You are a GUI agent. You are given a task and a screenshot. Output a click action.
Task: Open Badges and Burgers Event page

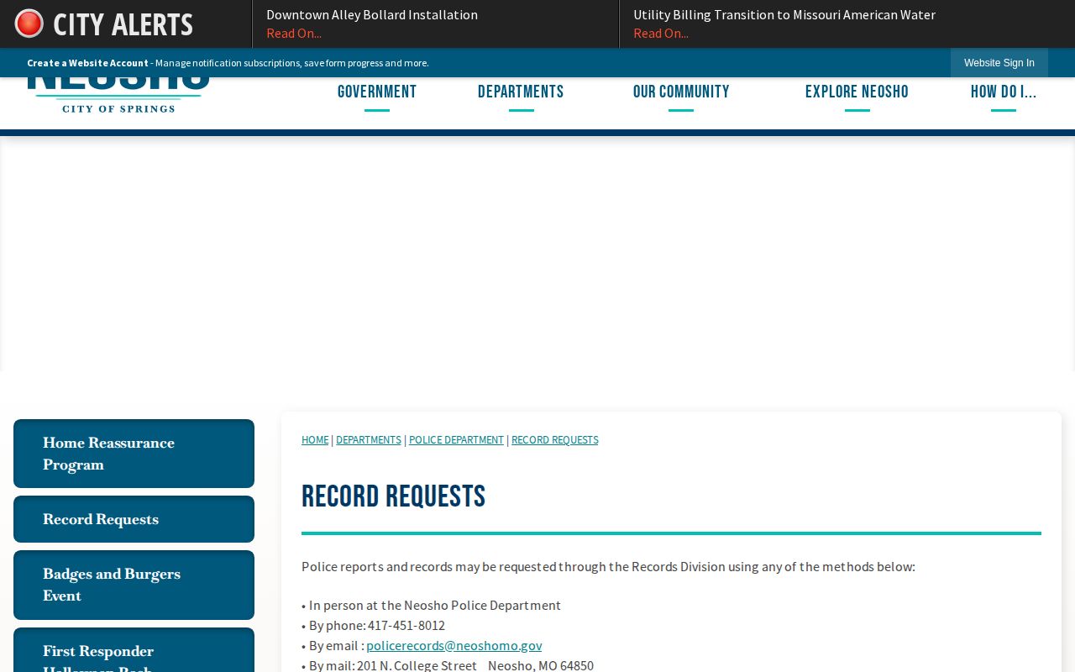point(134,585)
